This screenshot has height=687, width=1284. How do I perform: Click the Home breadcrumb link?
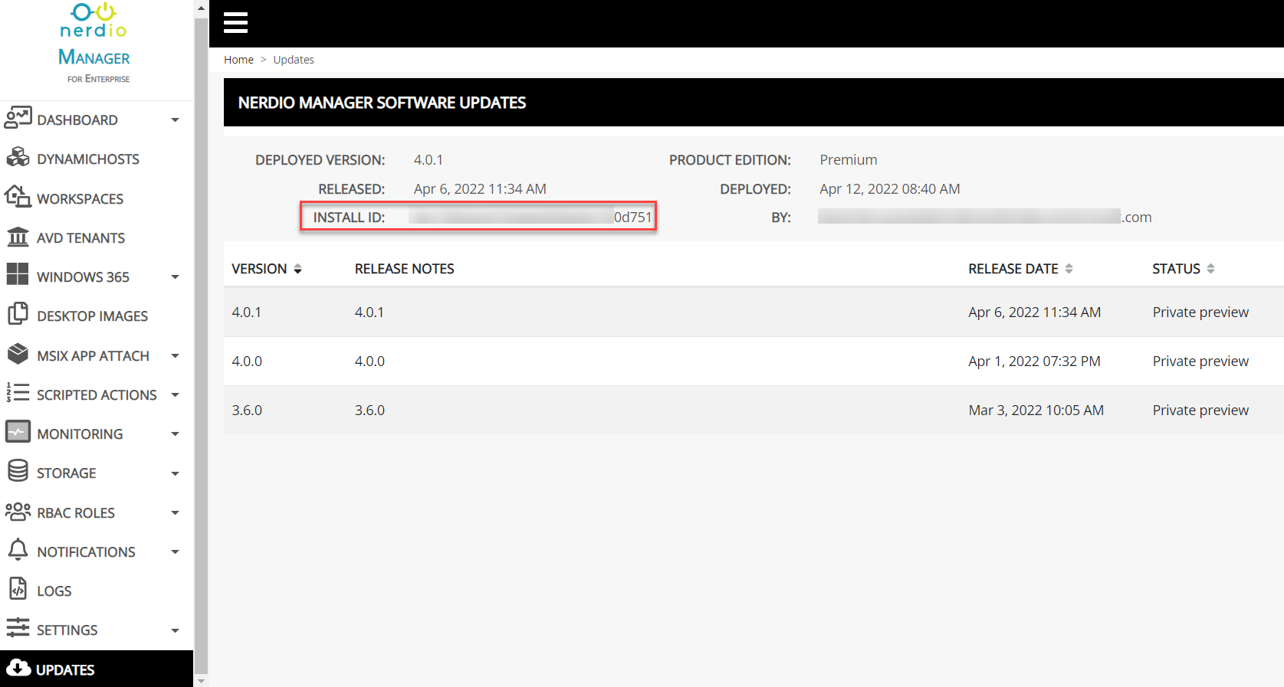(x=238, y=60)
